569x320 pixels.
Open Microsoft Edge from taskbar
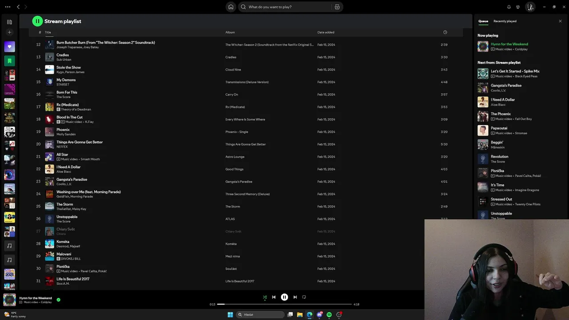click(310, 315)
